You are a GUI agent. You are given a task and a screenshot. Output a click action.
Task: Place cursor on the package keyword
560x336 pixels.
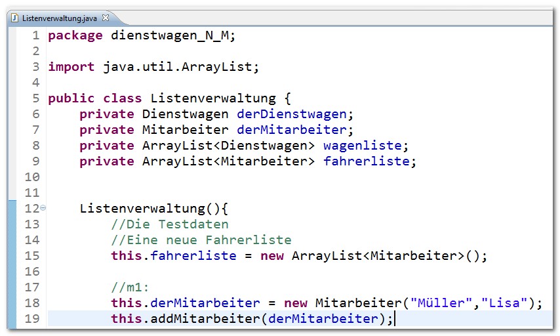(x=75, y=35)
